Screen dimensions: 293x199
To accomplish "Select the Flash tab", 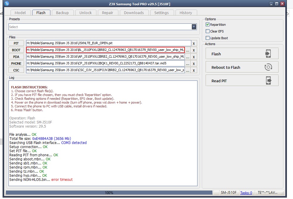I will [41, 13].
